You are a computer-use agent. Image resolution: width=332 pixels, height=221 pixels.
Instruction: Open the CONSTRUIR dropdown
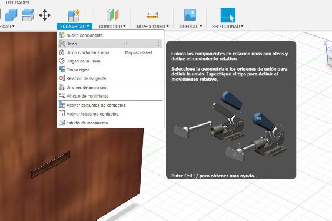click(x=112, y=27)
